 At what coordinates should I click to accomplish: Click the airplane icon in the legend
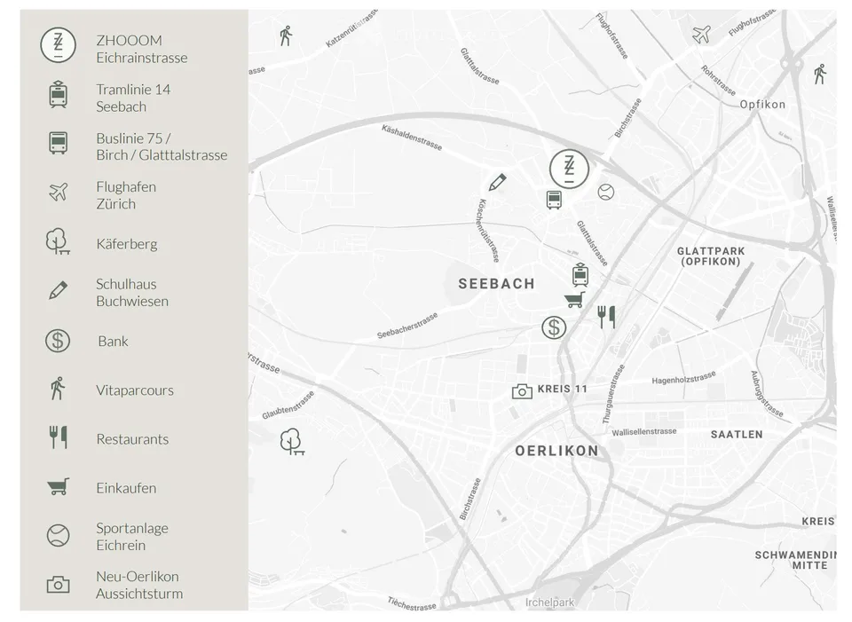coord(59,192)
